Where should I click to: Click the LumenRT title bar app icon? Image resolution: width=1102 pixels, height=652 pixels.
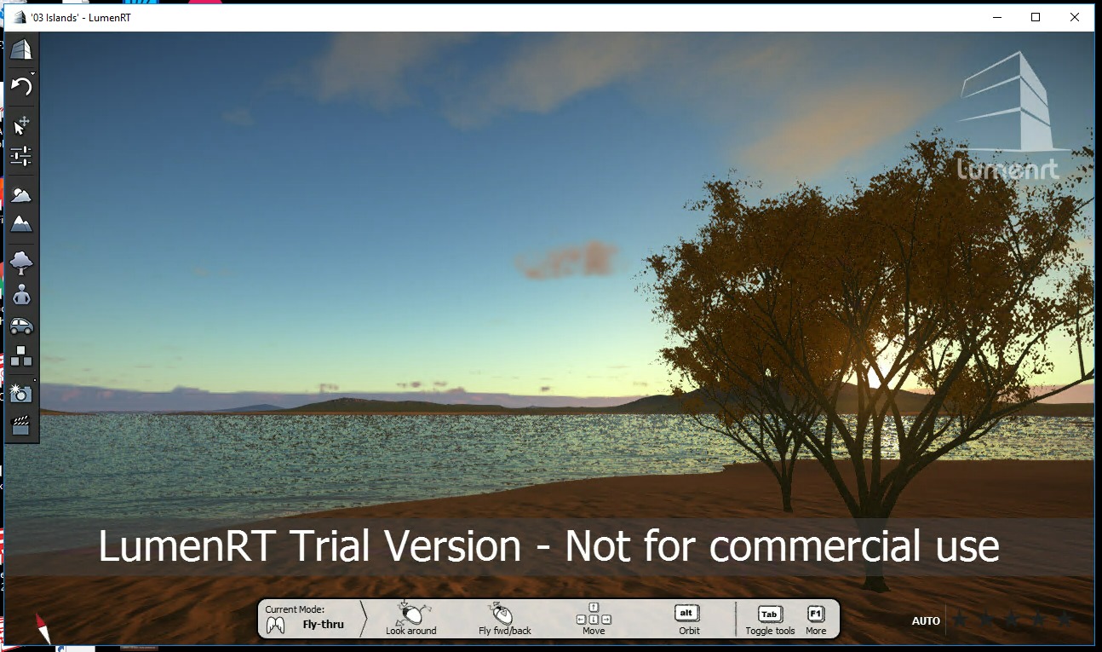(20, 17)
